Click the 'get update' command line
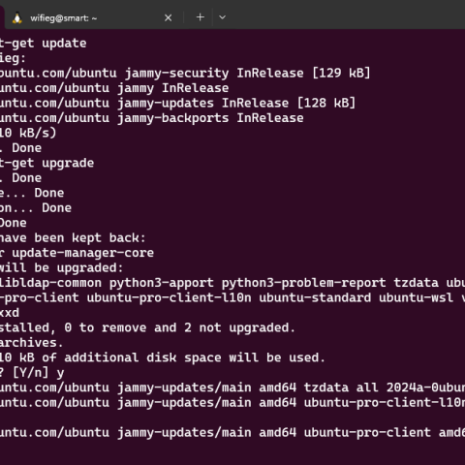This screenshot has height=465, width=465. click(x=43, y=44)
